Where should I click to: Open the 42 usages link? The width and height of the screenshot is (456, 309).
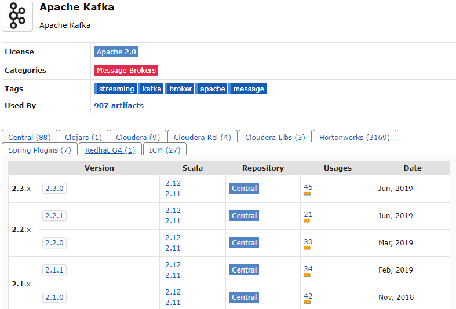(x=308, y=296)
